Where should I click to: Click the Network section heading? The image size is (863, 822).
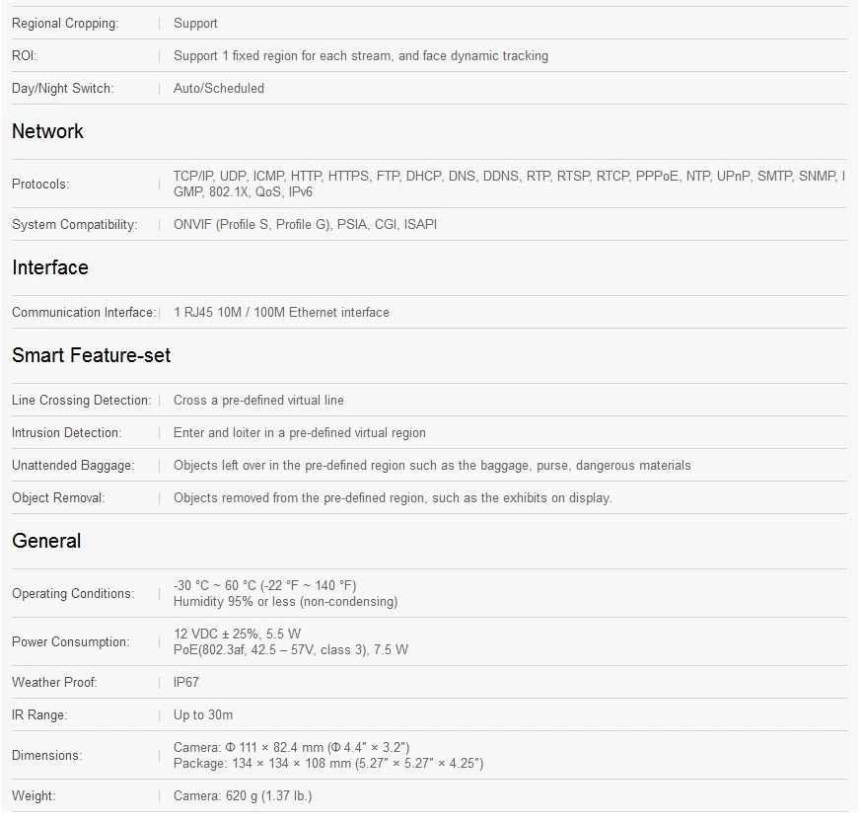tap(47, 131)
